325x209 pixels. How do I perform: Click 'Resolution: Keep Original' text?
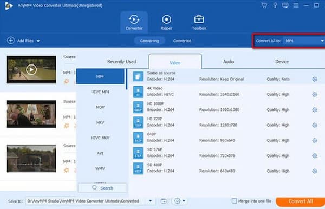pos(222,79)
